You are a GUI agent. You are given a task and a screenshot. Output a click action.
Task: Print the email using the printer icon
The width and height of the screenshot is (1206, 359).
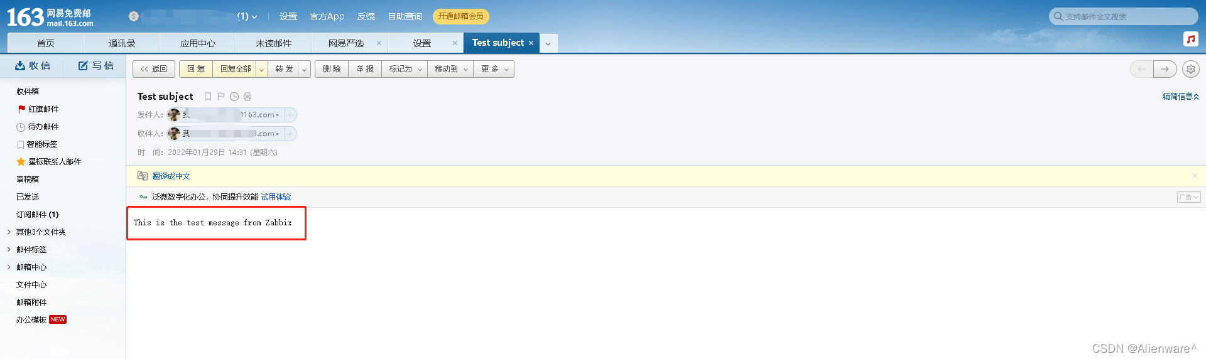click(x=247, y=97)
